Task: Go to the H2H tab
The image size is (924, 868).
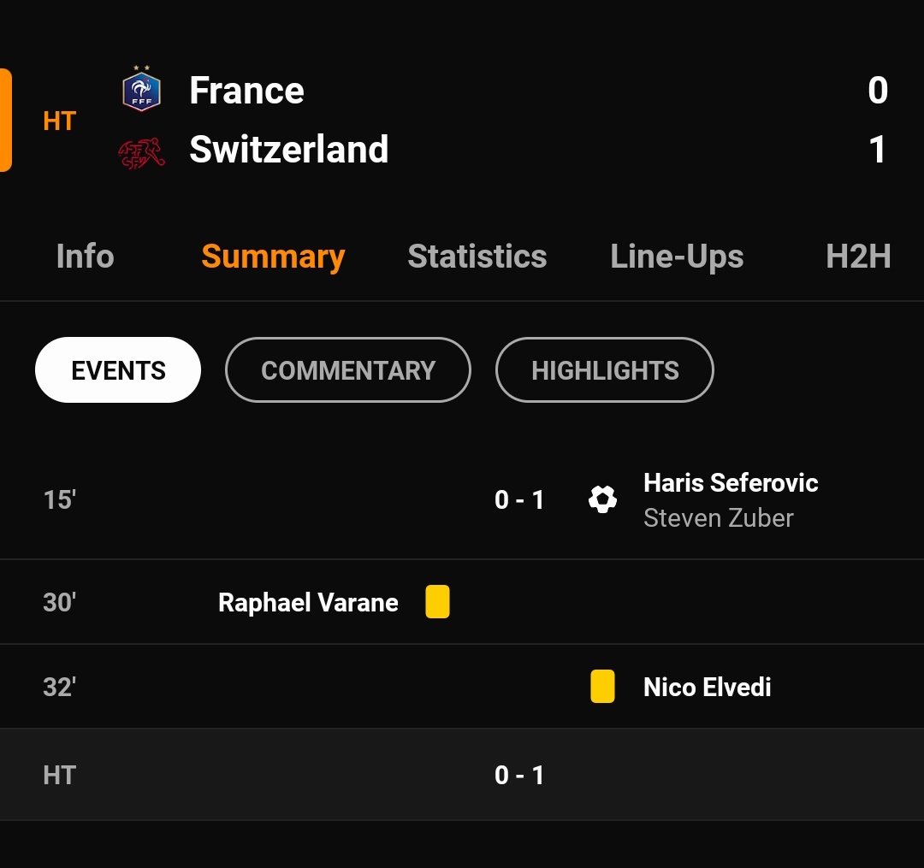Action: pyautogui.click(x=858, y=257)
